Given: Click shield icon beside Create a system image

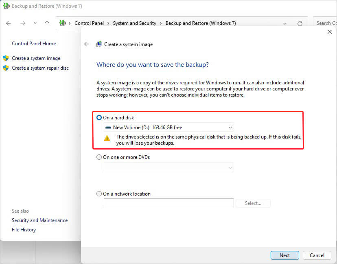Looking at the screenshot, I should point(6,58).
